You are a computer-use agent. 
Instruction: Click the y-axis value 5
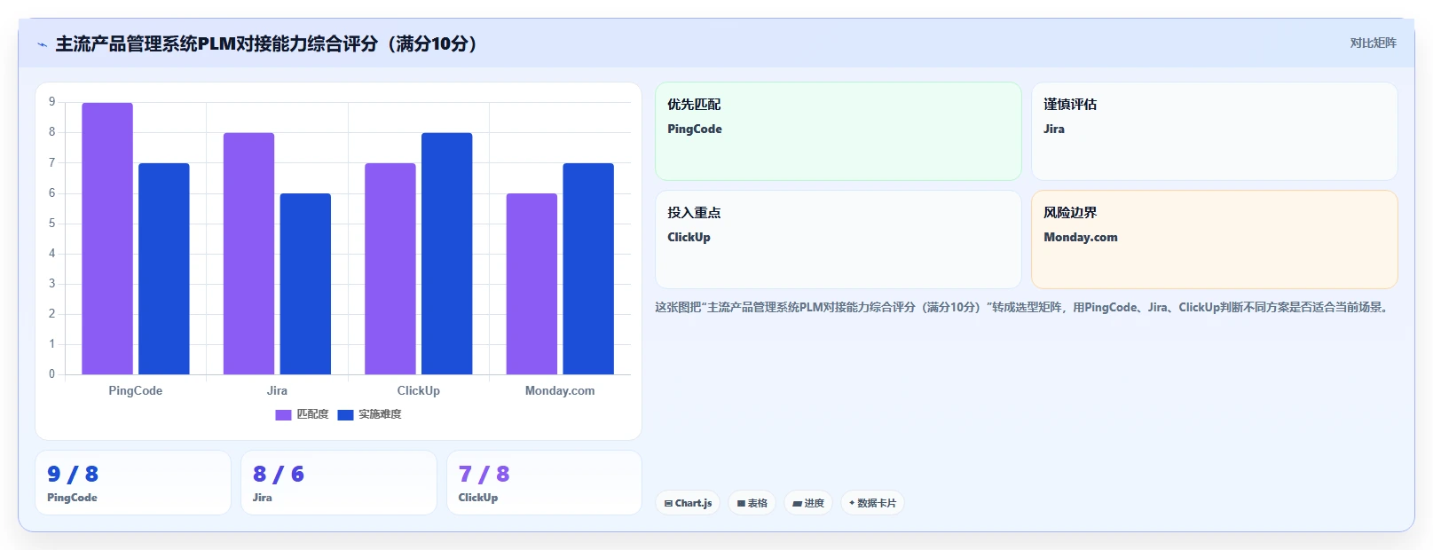point(51,223)
